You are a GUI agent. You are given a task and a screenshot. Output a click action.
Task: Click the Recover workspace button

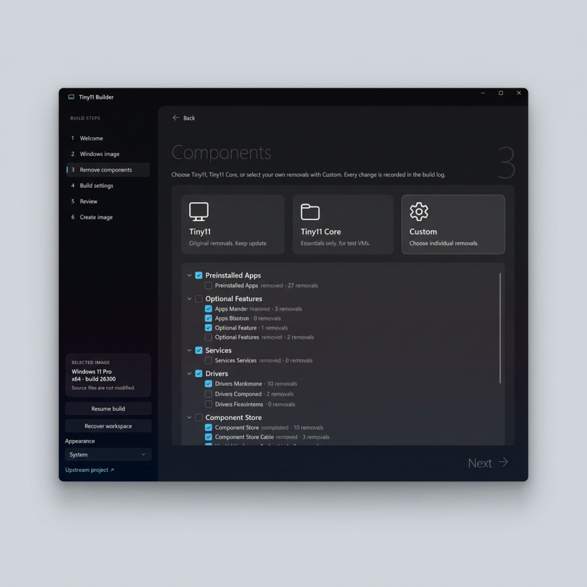108,426
